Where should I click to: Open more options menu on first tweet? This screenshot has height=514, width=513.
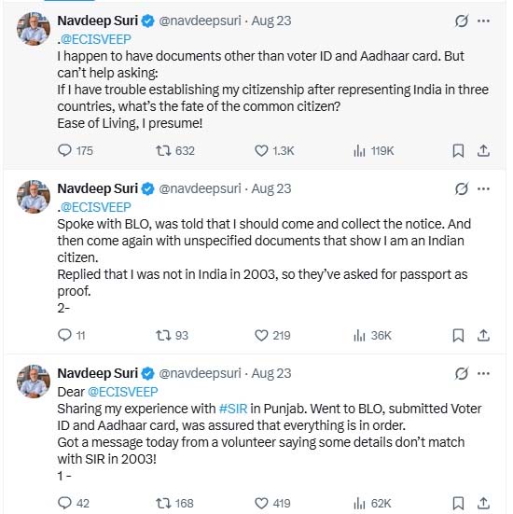[483, 21]
